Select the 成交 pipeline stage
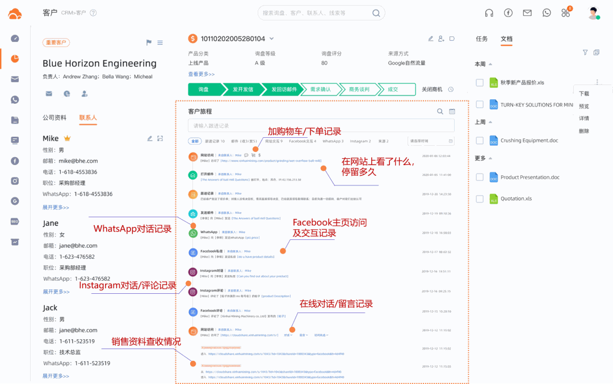The image size is (613, 384). pos(395,90)
